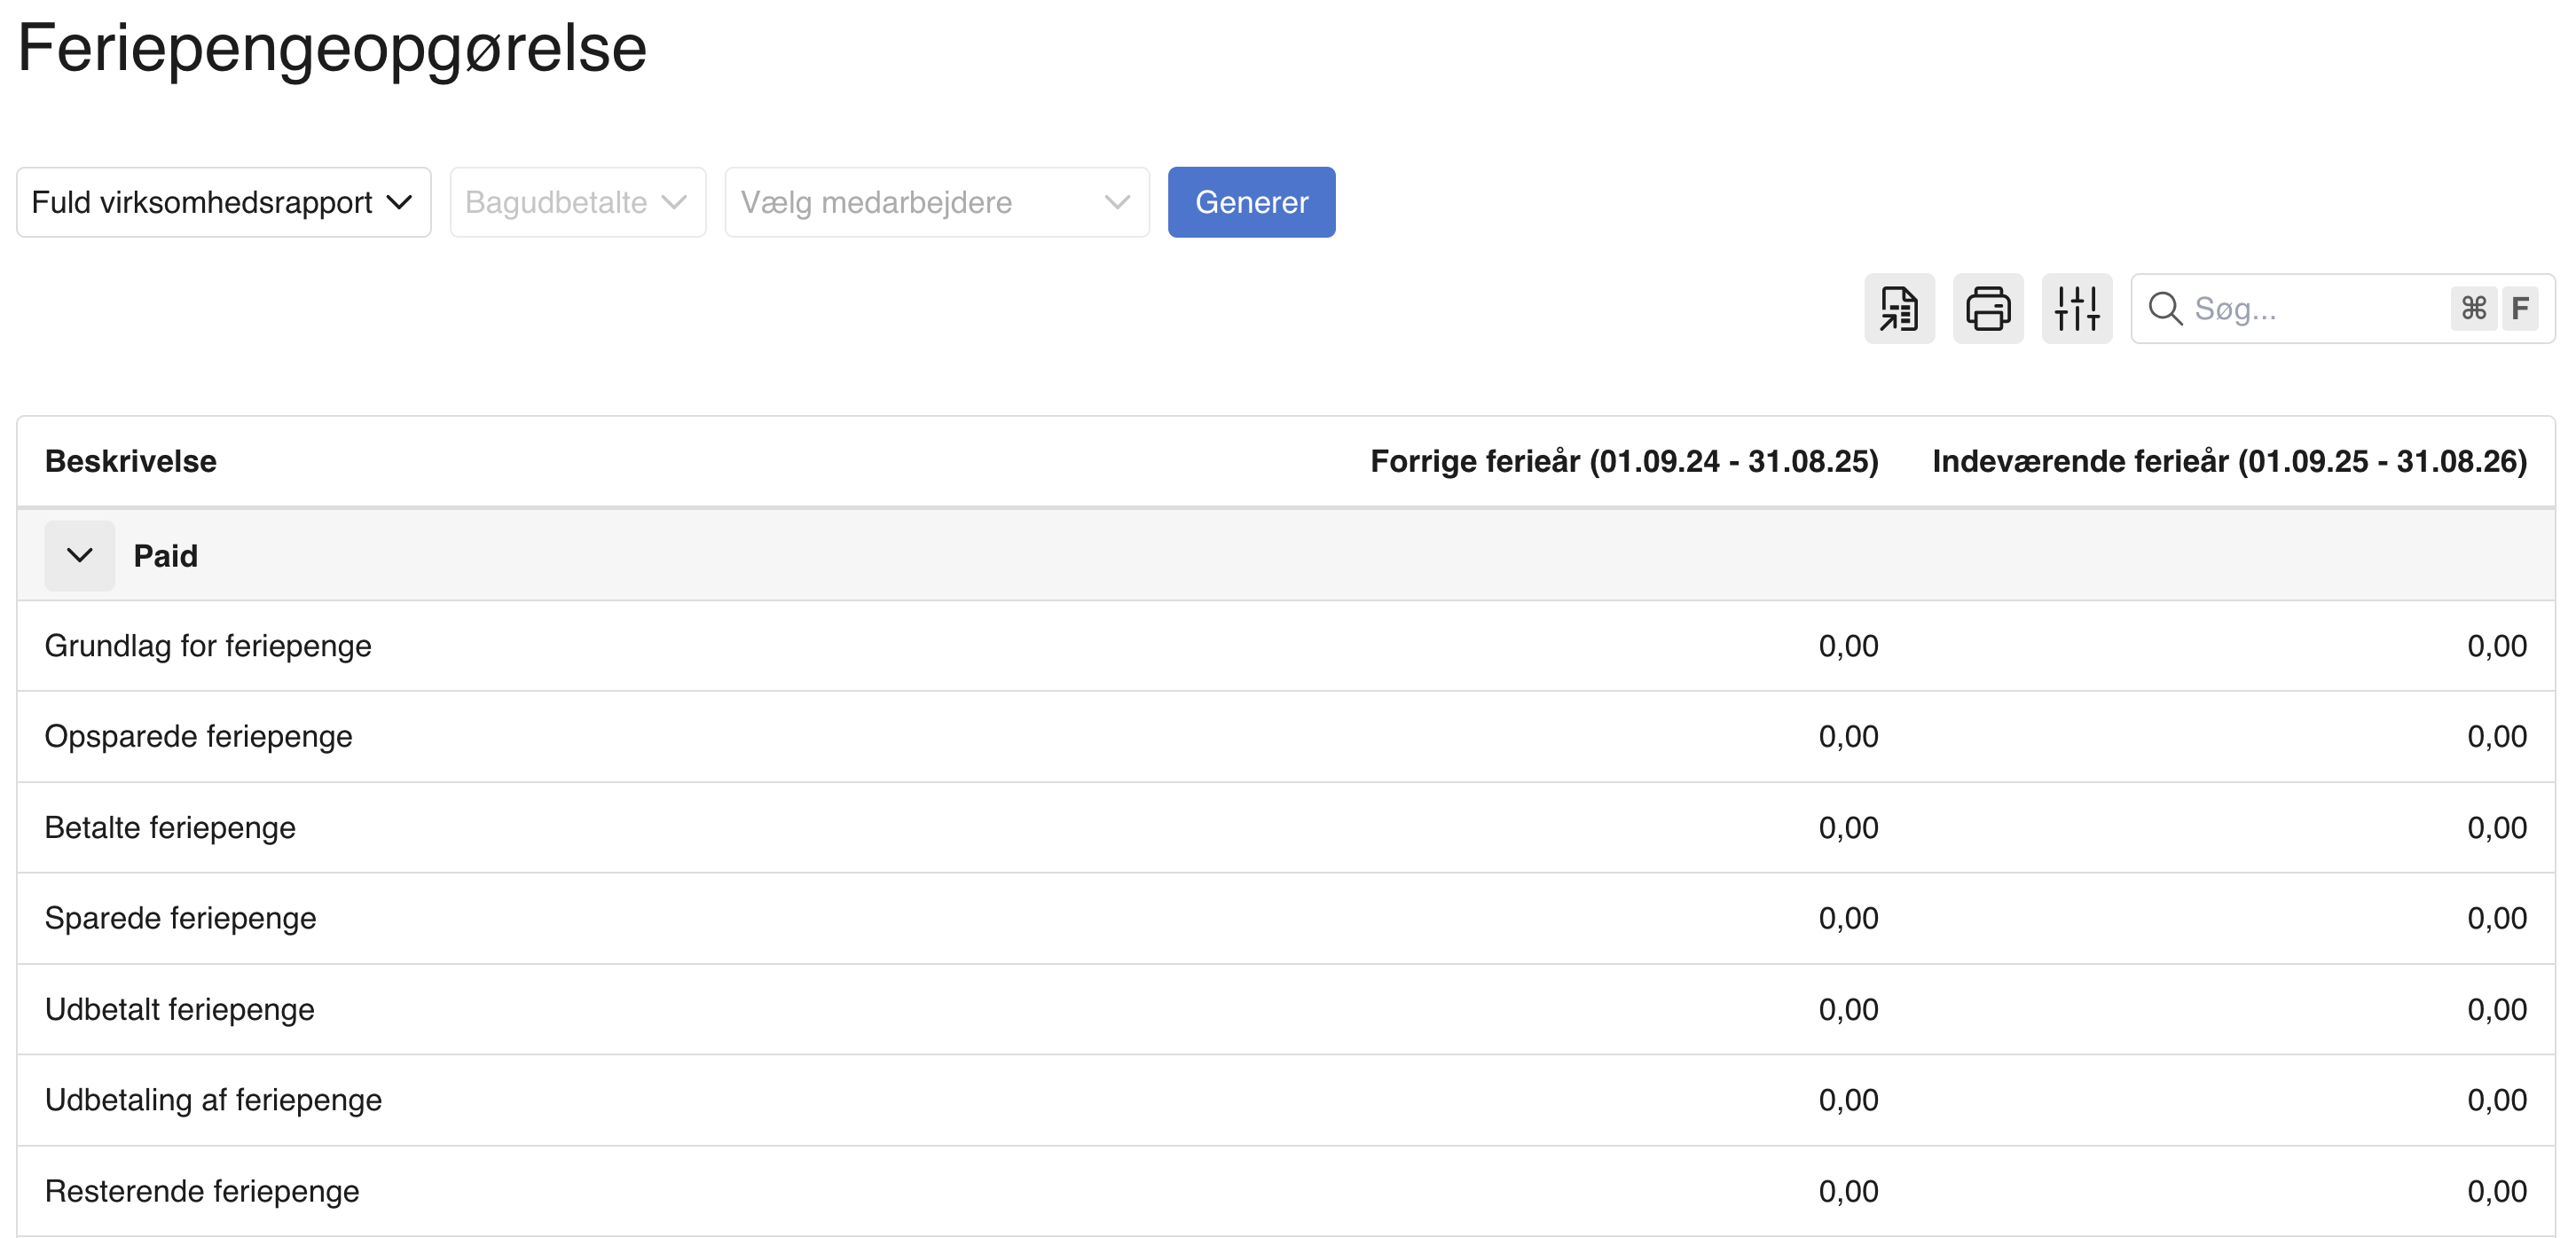
Task: Open the Vælg medarbejdere selector
Action: tap(936, 202)
